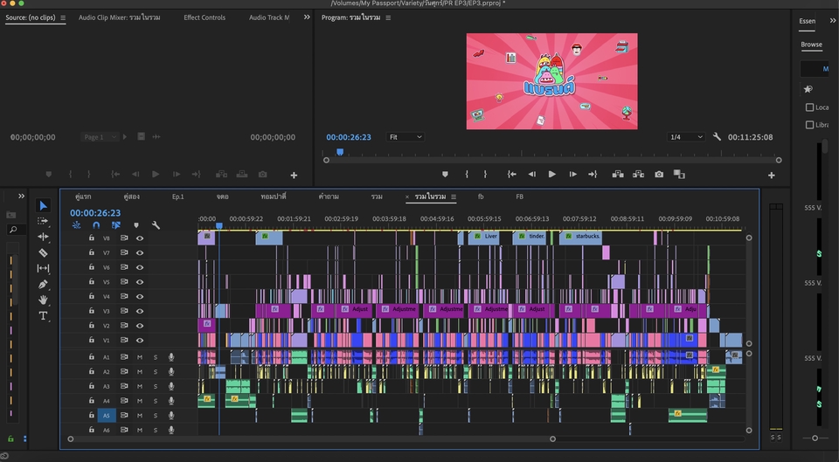
Task: Select the Selection tool arrow
Action: coord(44,206)
